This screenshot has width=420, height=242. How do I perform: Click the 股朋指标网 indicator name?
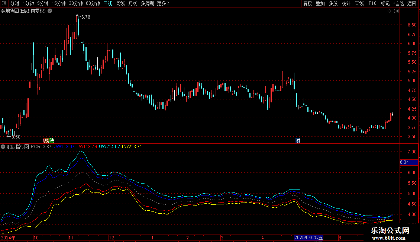pyautogui.click(x=18, y=147)
